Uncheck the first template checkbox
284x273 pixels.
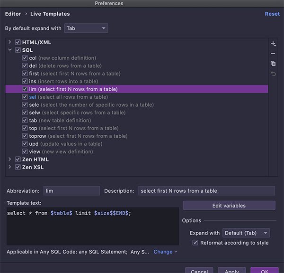tap(25, 74)
